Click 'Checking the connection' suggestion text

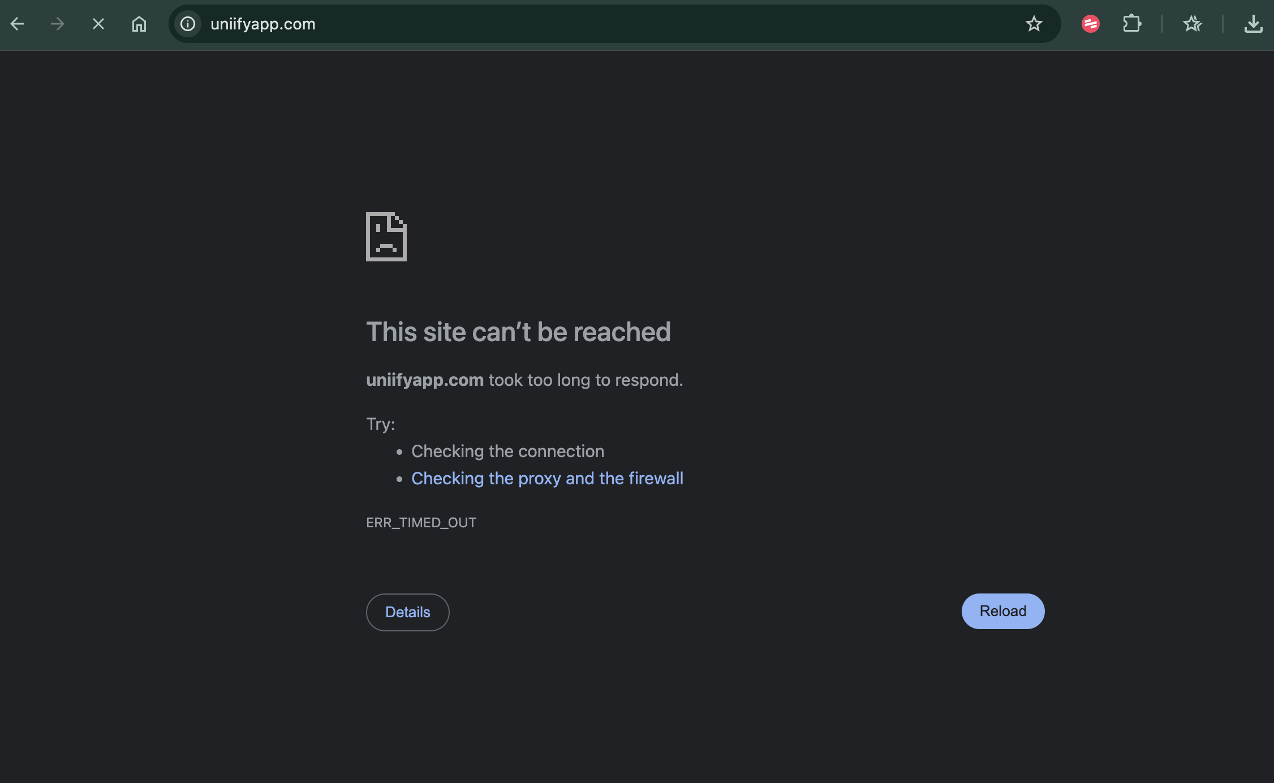(507, 451)
